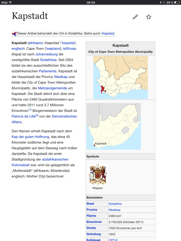
Task: Follow the Metropolgemeinde link
Action: click(x=52, y=88)
